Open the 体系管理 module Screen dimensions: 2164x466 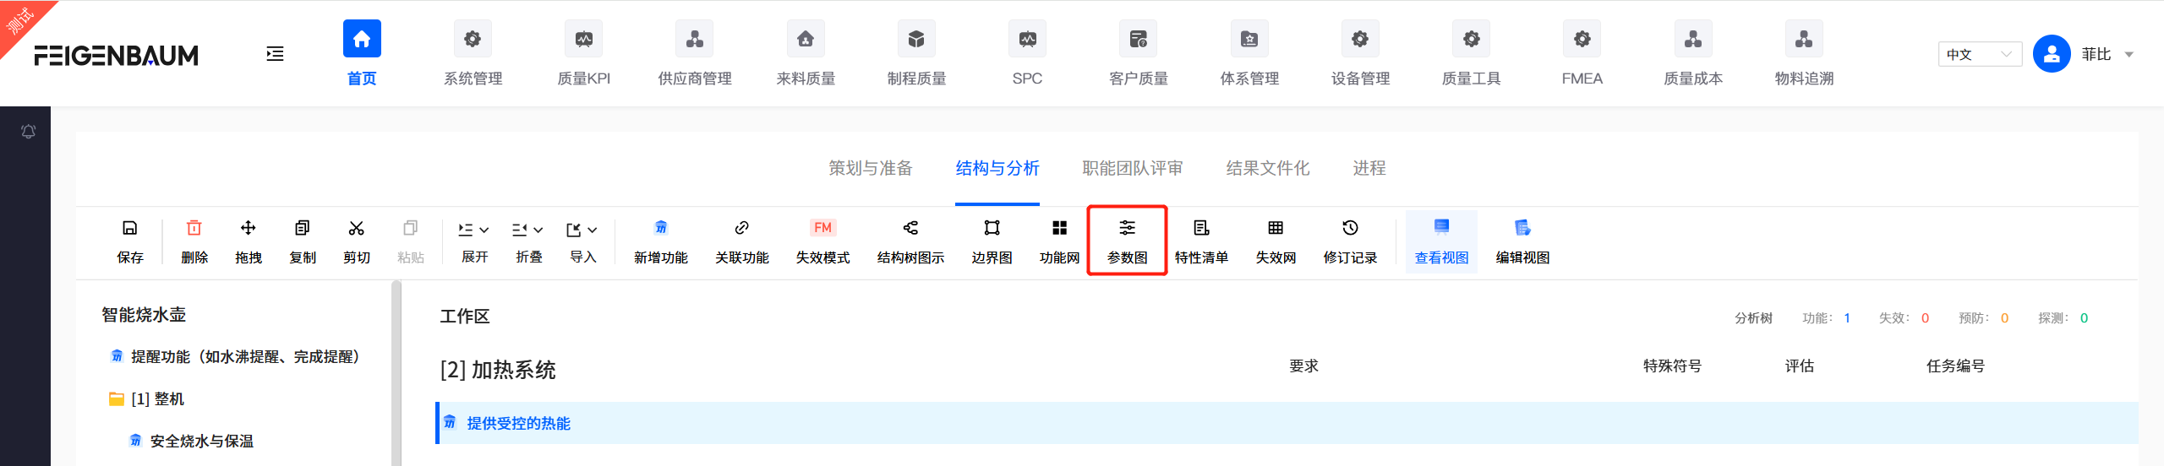click(x=1249, y=54)
